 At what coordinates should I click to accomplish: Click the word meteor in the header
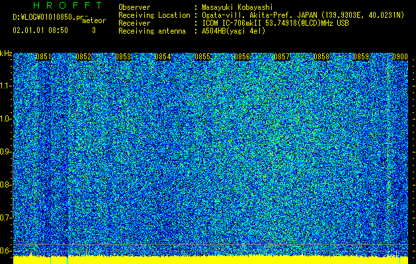click(94, 20)
